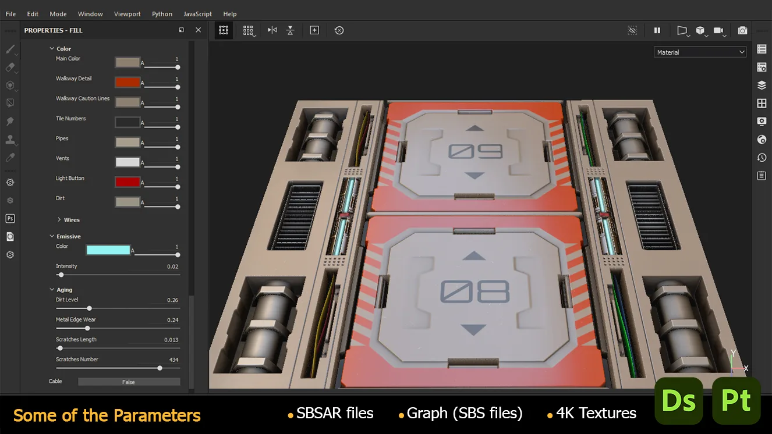Pause viewport rendering
Image resolution: width=772 pixels, height=434 pixels.
pos(657,30)
